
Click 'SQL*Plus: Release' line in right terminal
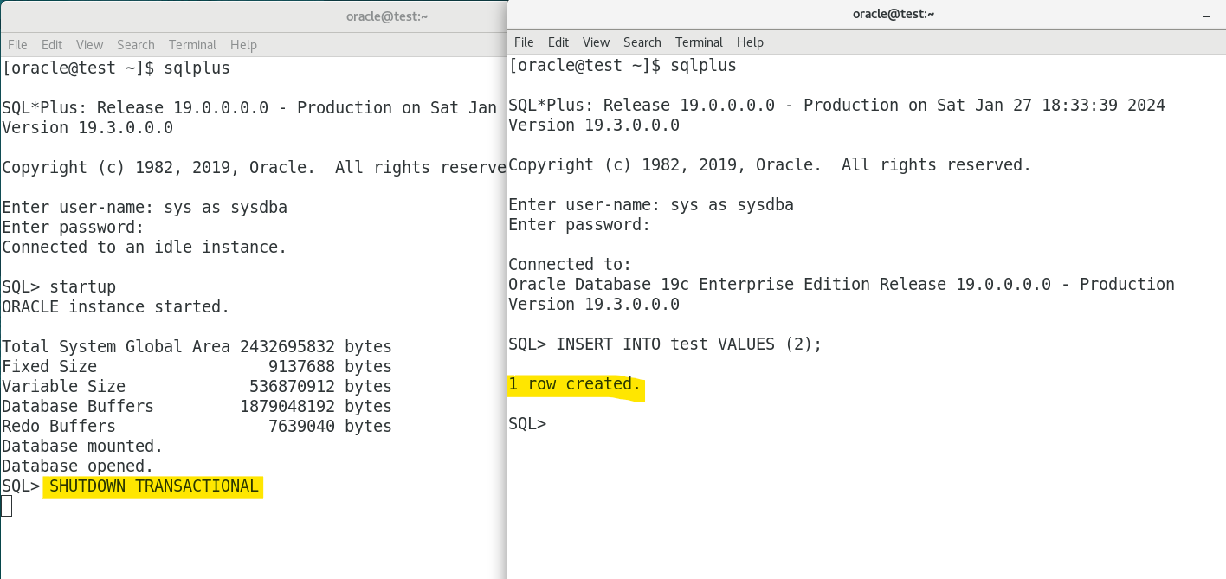[x=836, y=106]
